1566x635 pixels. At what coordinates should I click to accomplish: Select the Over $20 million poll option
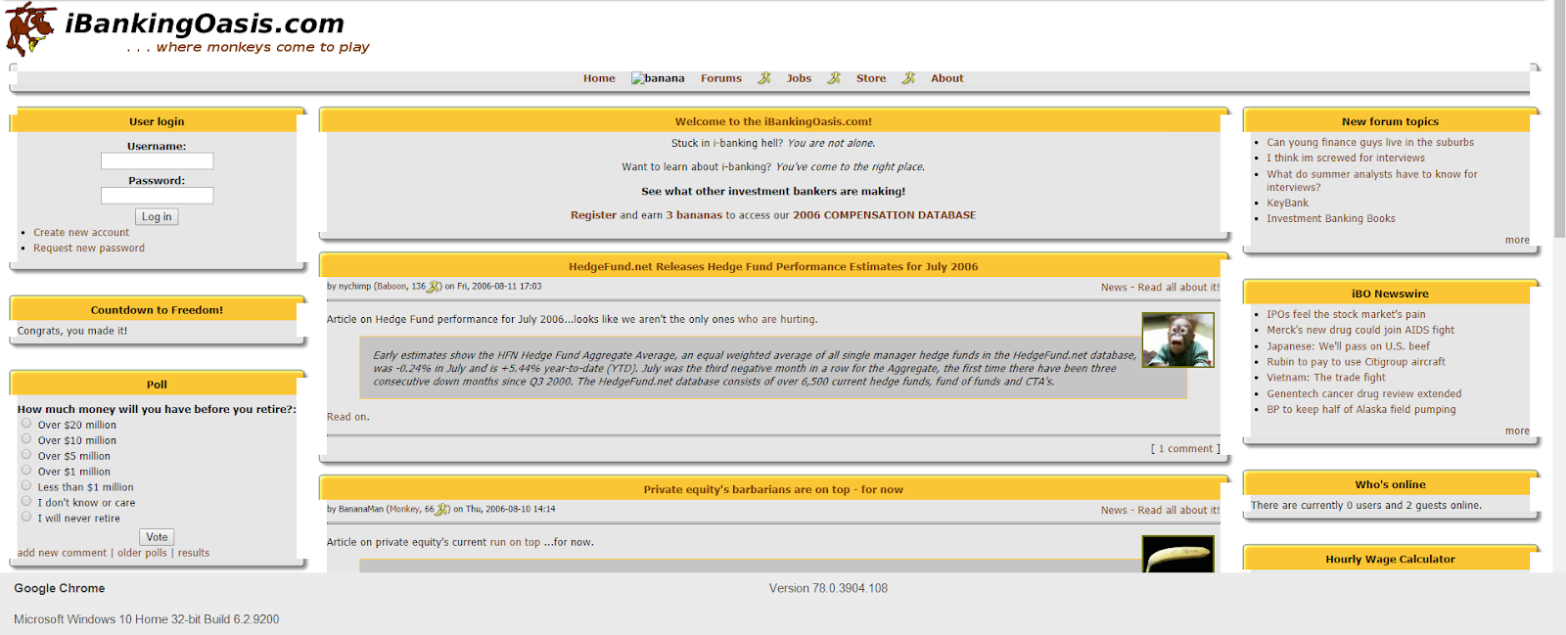tap(26, 424)
